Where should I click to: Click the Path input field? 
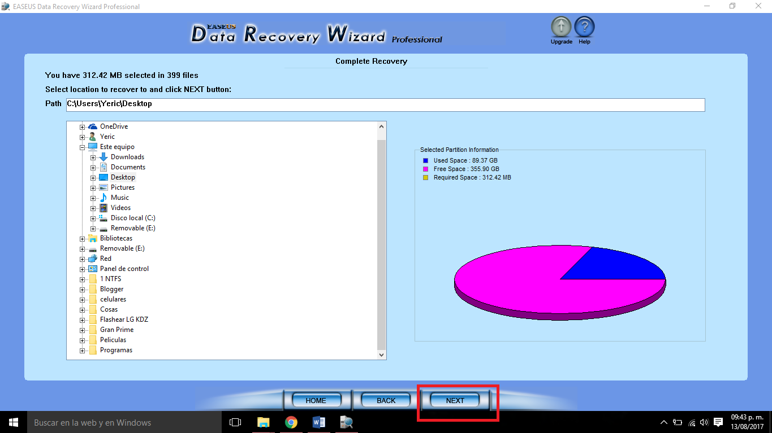385,104
